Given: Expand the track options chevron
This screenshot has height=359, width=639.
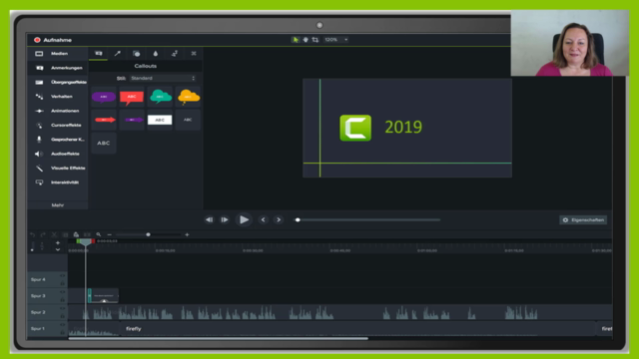Looking at the screenshot, I should [x=58, y=249].
